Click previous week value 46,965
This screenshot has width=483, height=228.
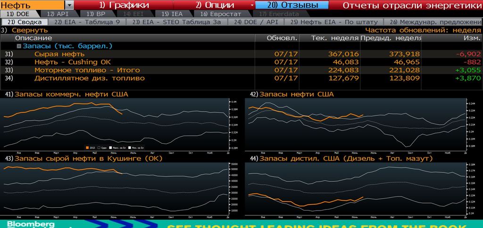coord(406,62)
